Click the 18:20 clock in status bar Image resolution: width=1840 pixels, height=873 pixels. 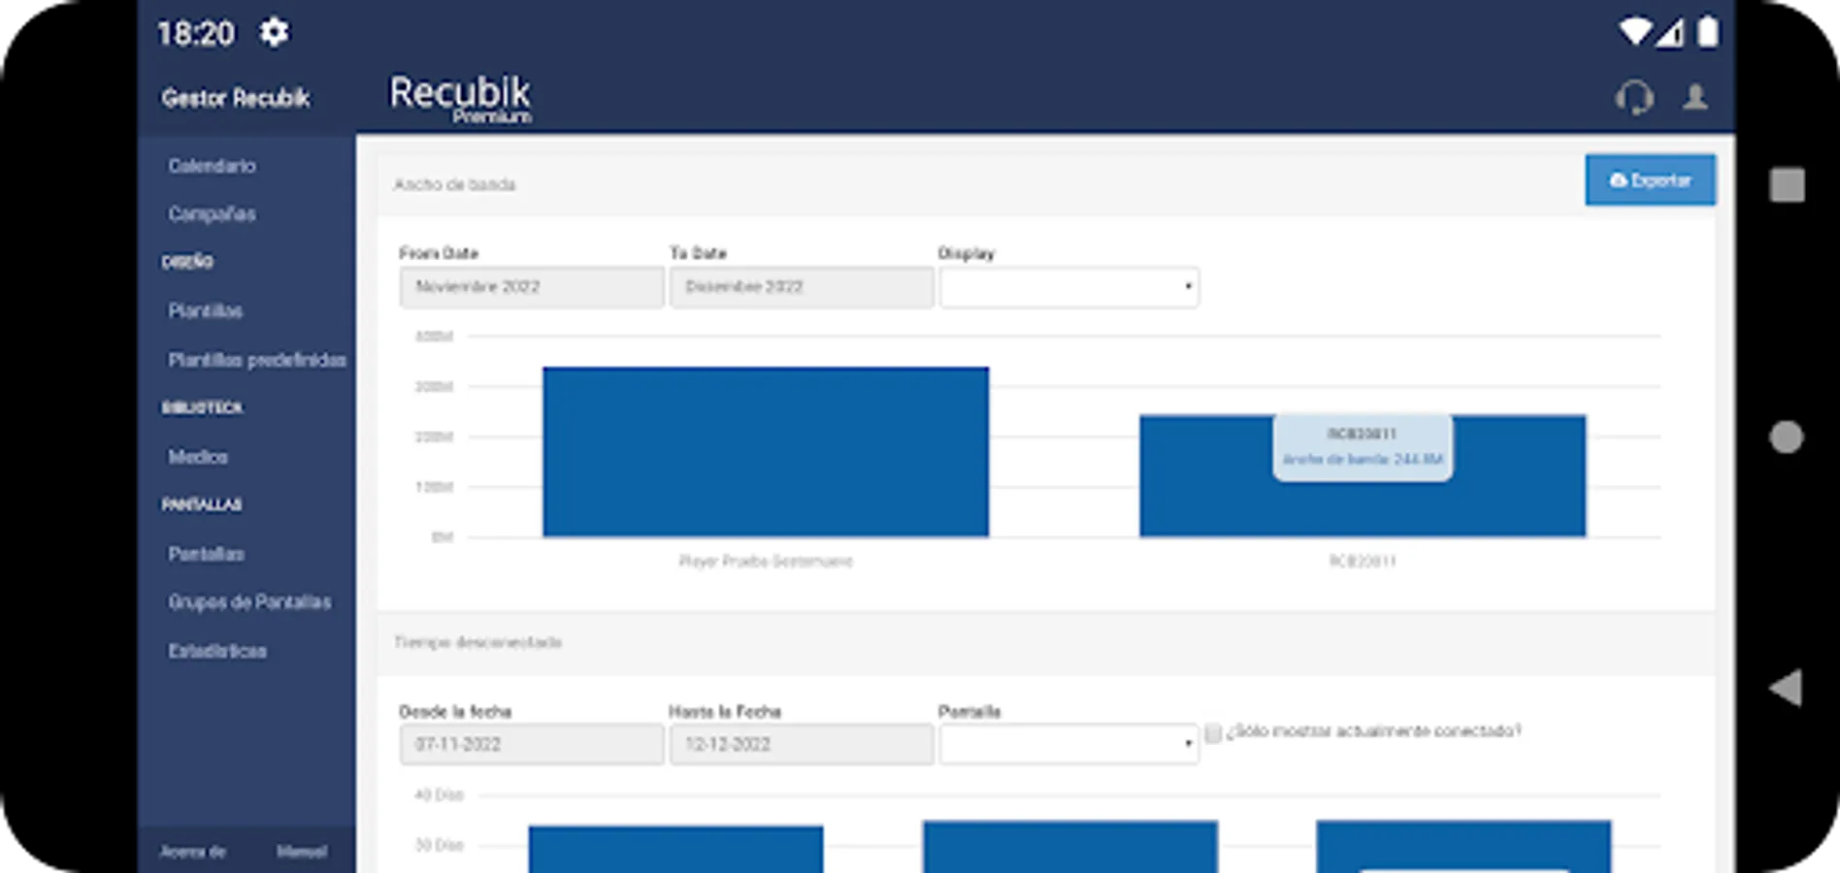pos(196,33)
